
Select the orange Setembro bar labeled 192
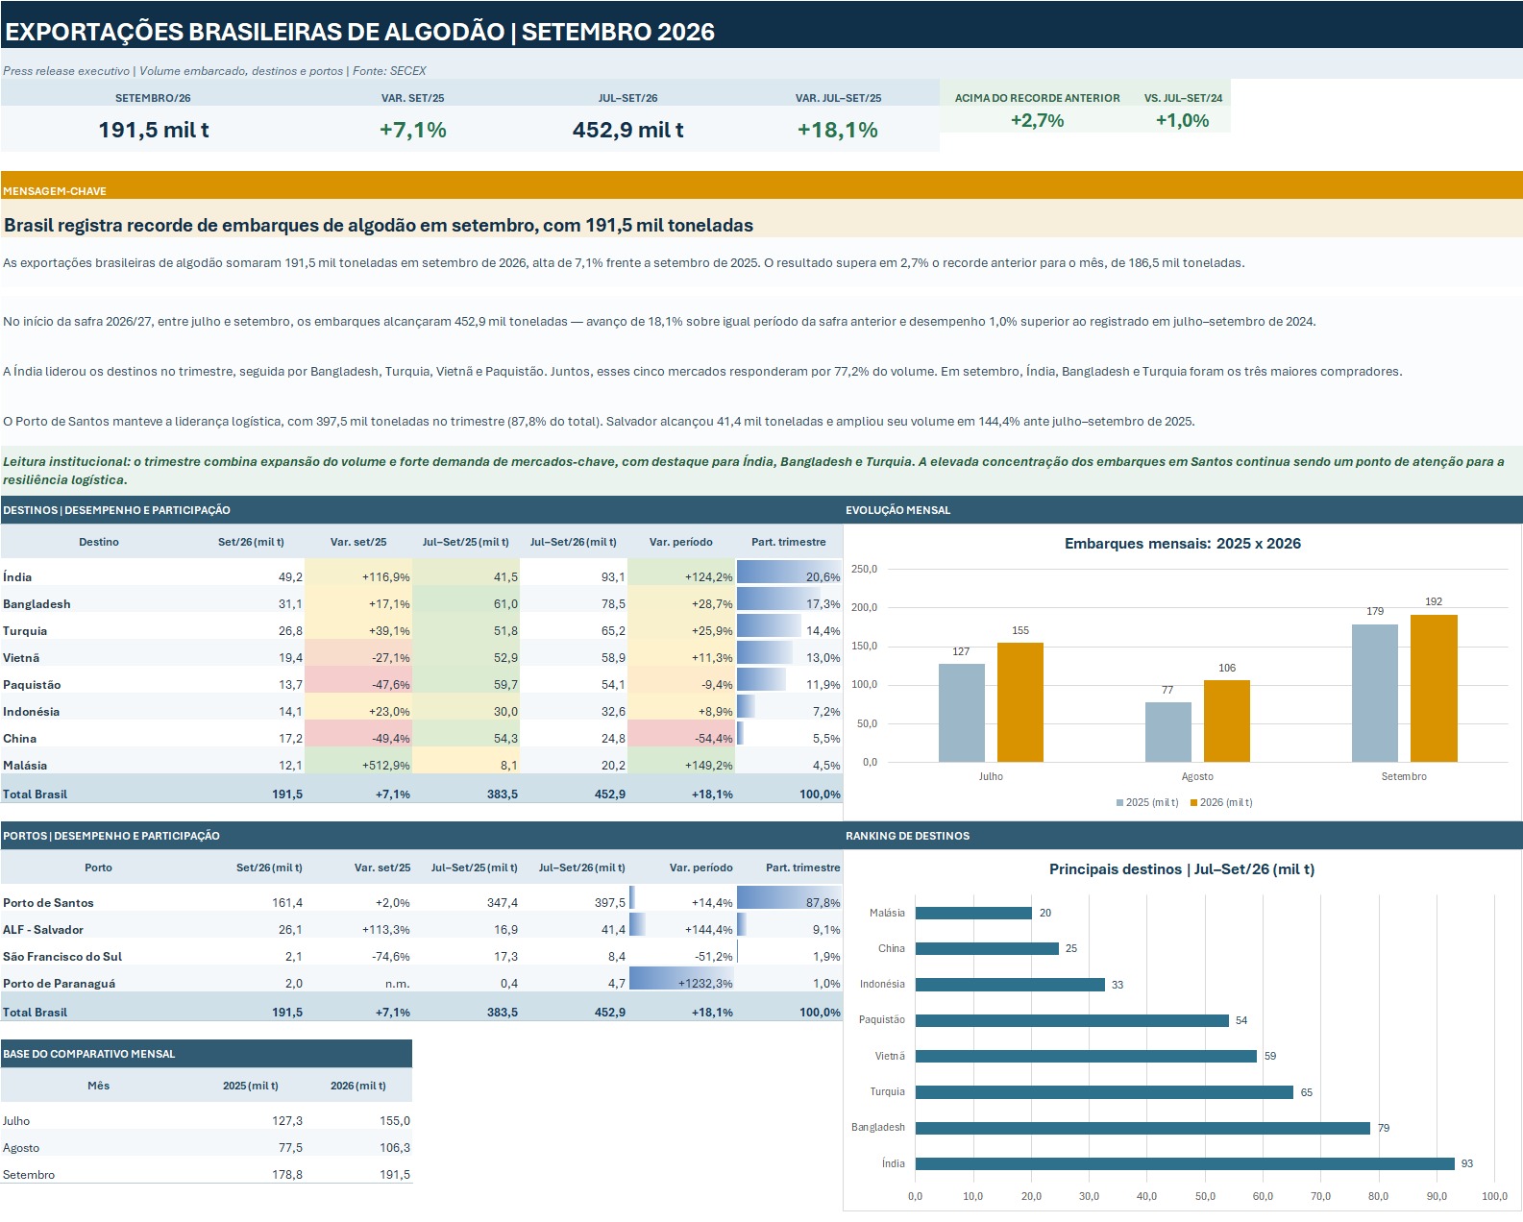pyautogui.click(x=1434, y=688)
